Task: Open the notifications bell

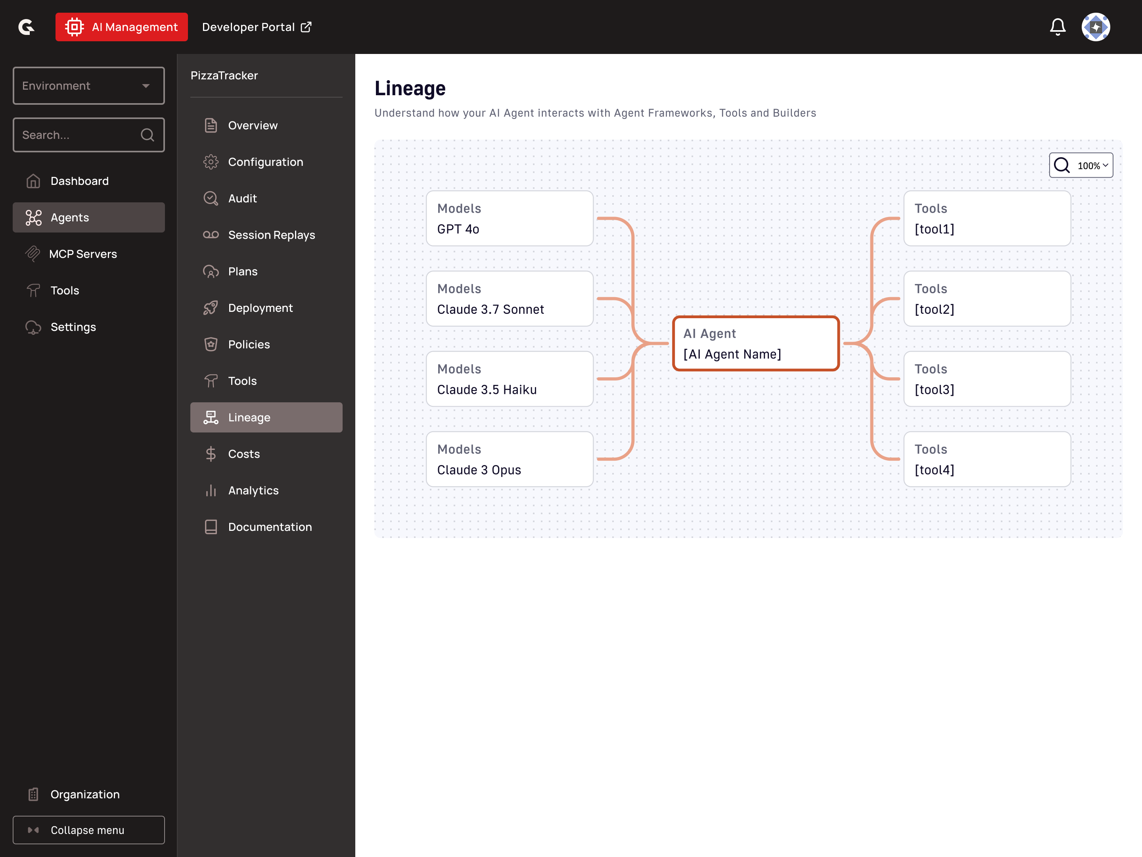Action: click(x=1057, y=27)
